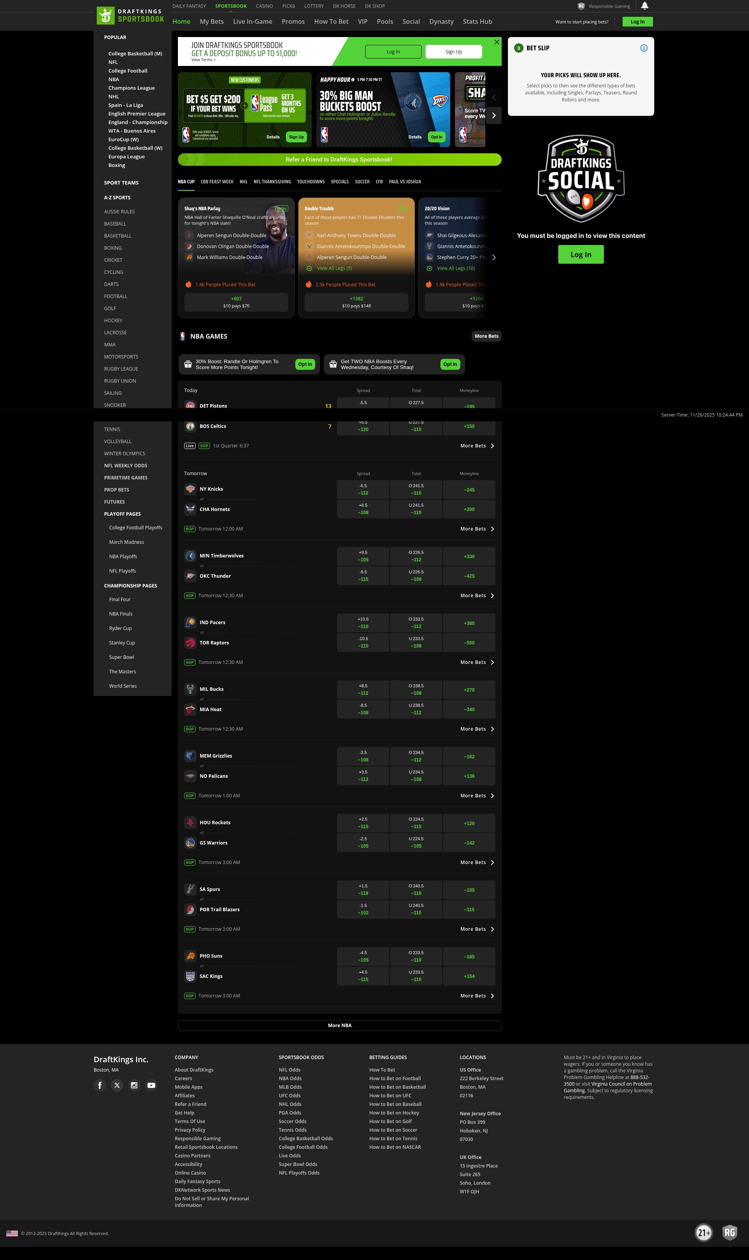749x1260 pixels.
Task: Open the notifications bell
Action: (644, 6)
